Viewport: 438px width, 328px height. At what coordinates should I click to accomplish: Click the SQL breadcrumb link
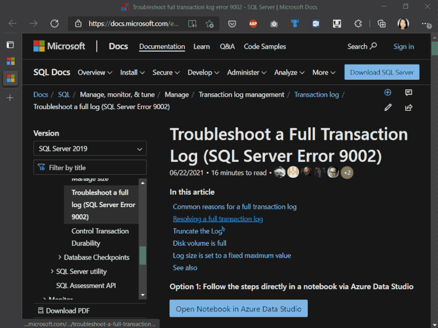64,94
